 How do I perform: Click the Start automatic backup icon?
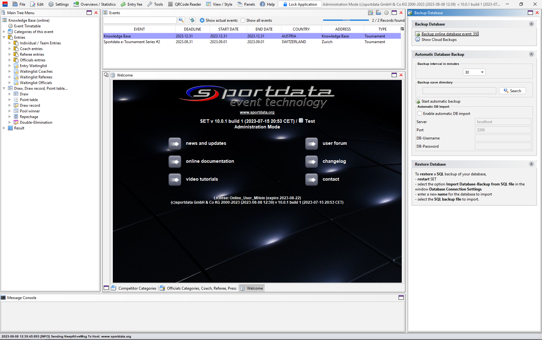point(418,101)
